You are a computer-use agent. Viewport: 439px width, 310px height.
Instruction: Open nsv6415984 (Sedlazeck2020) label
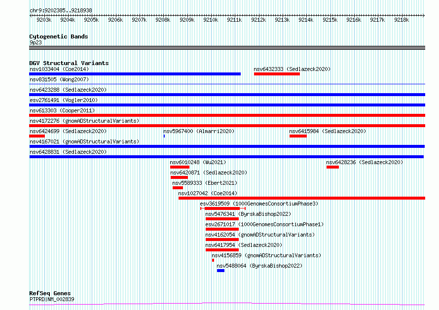[328, 131]
